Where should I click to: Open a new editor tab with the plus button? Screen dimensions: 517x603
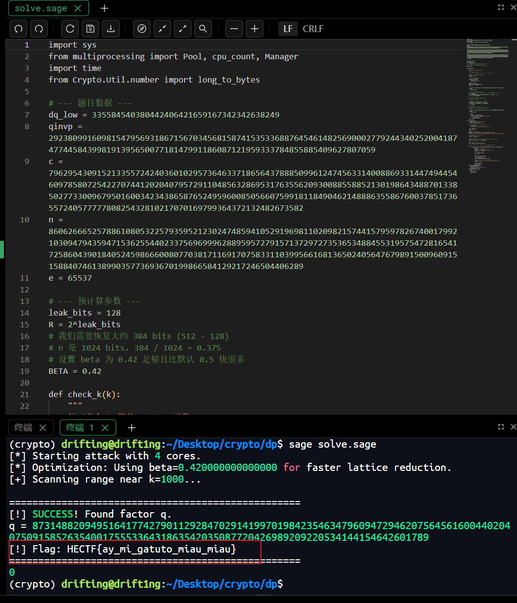coord(104,8)
